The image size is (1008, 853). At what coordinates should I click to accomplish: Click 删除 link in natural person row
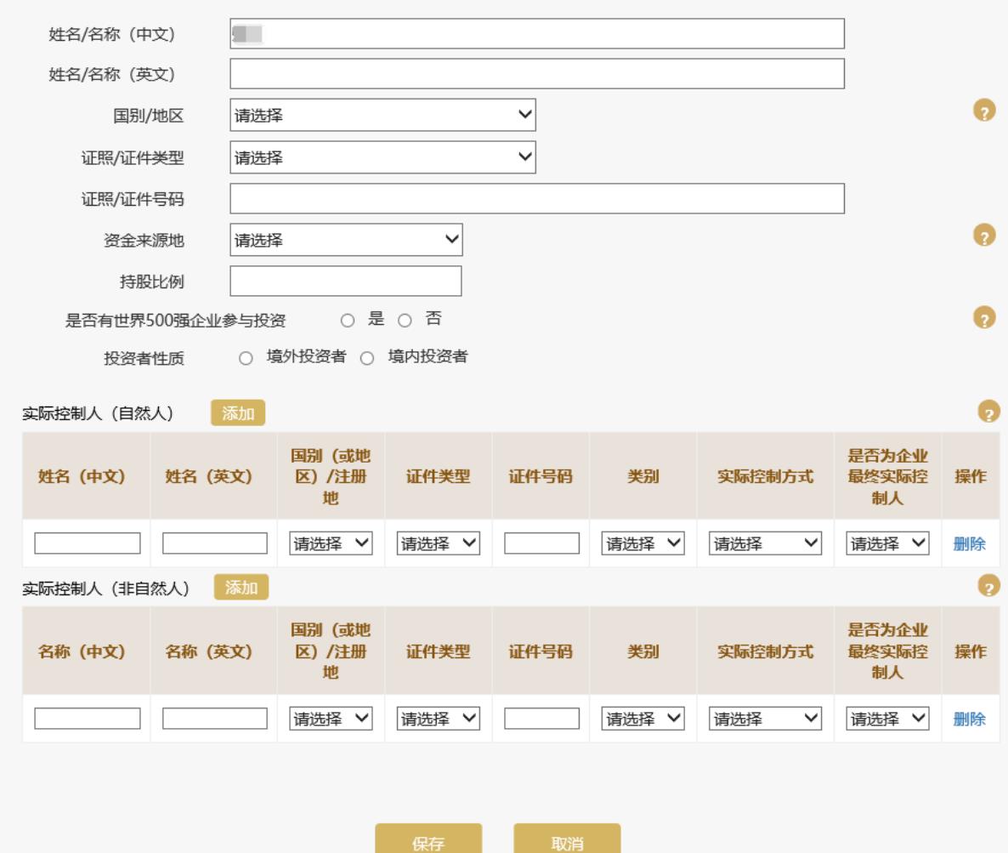[x=969, y=544]
